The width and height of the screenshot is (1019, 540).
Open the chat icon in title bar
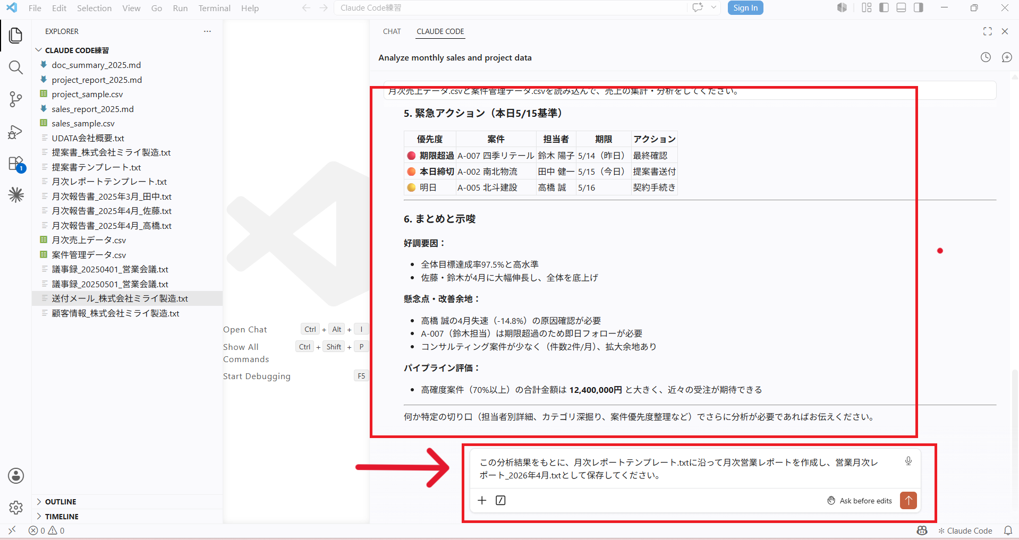pyautogui.click(x=698, y=7)
